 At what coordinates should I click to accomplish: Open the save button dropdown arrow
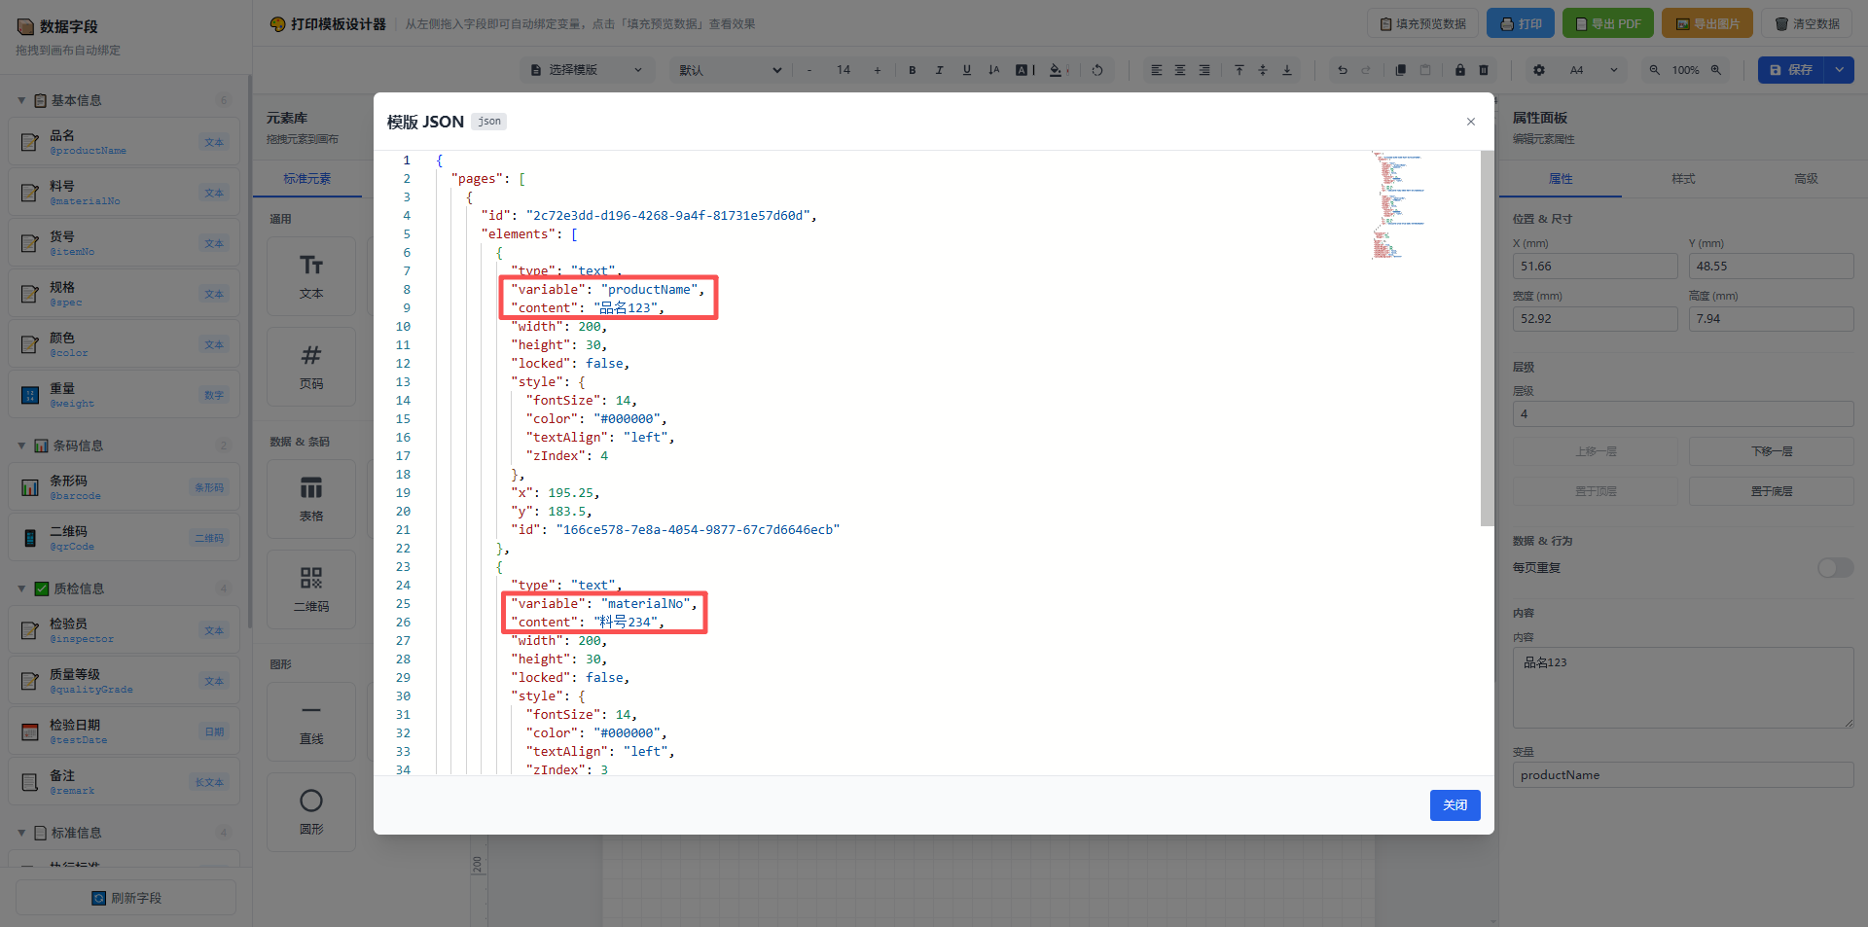pyautogui.click(x=1839, y=70)
